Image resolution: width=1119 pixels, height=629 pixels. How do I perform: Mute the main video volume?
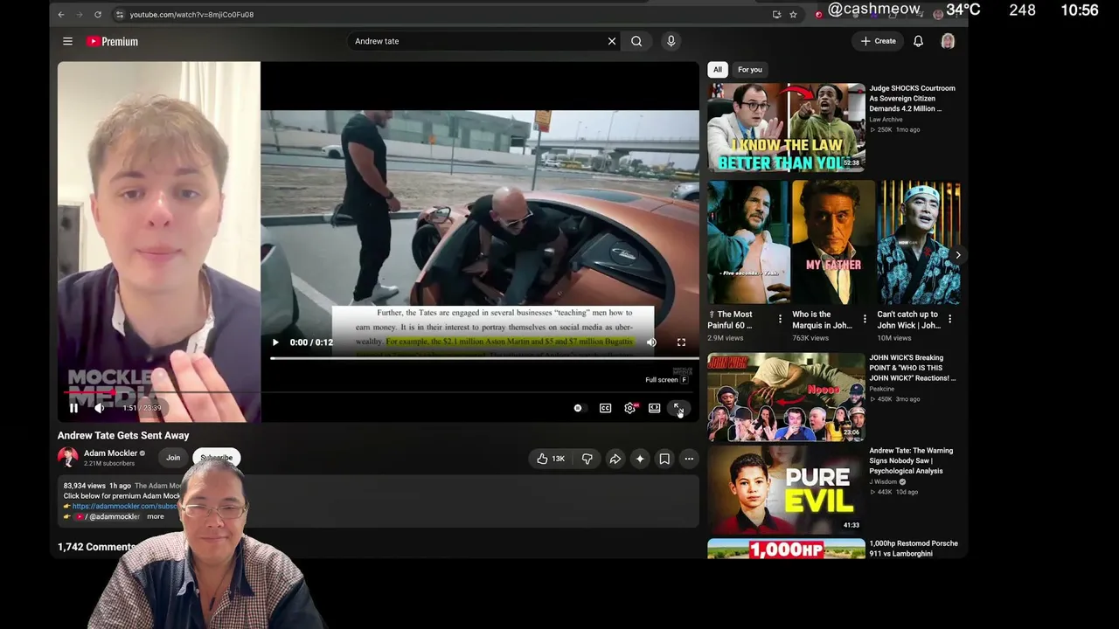point(100,408)
